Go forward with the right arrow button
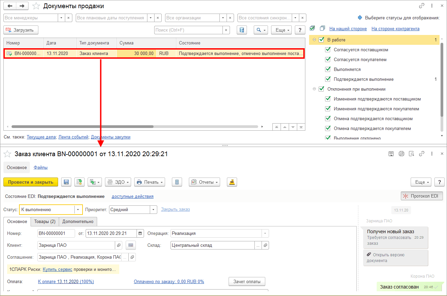The image size is (447, 296). tap(22, 6)
